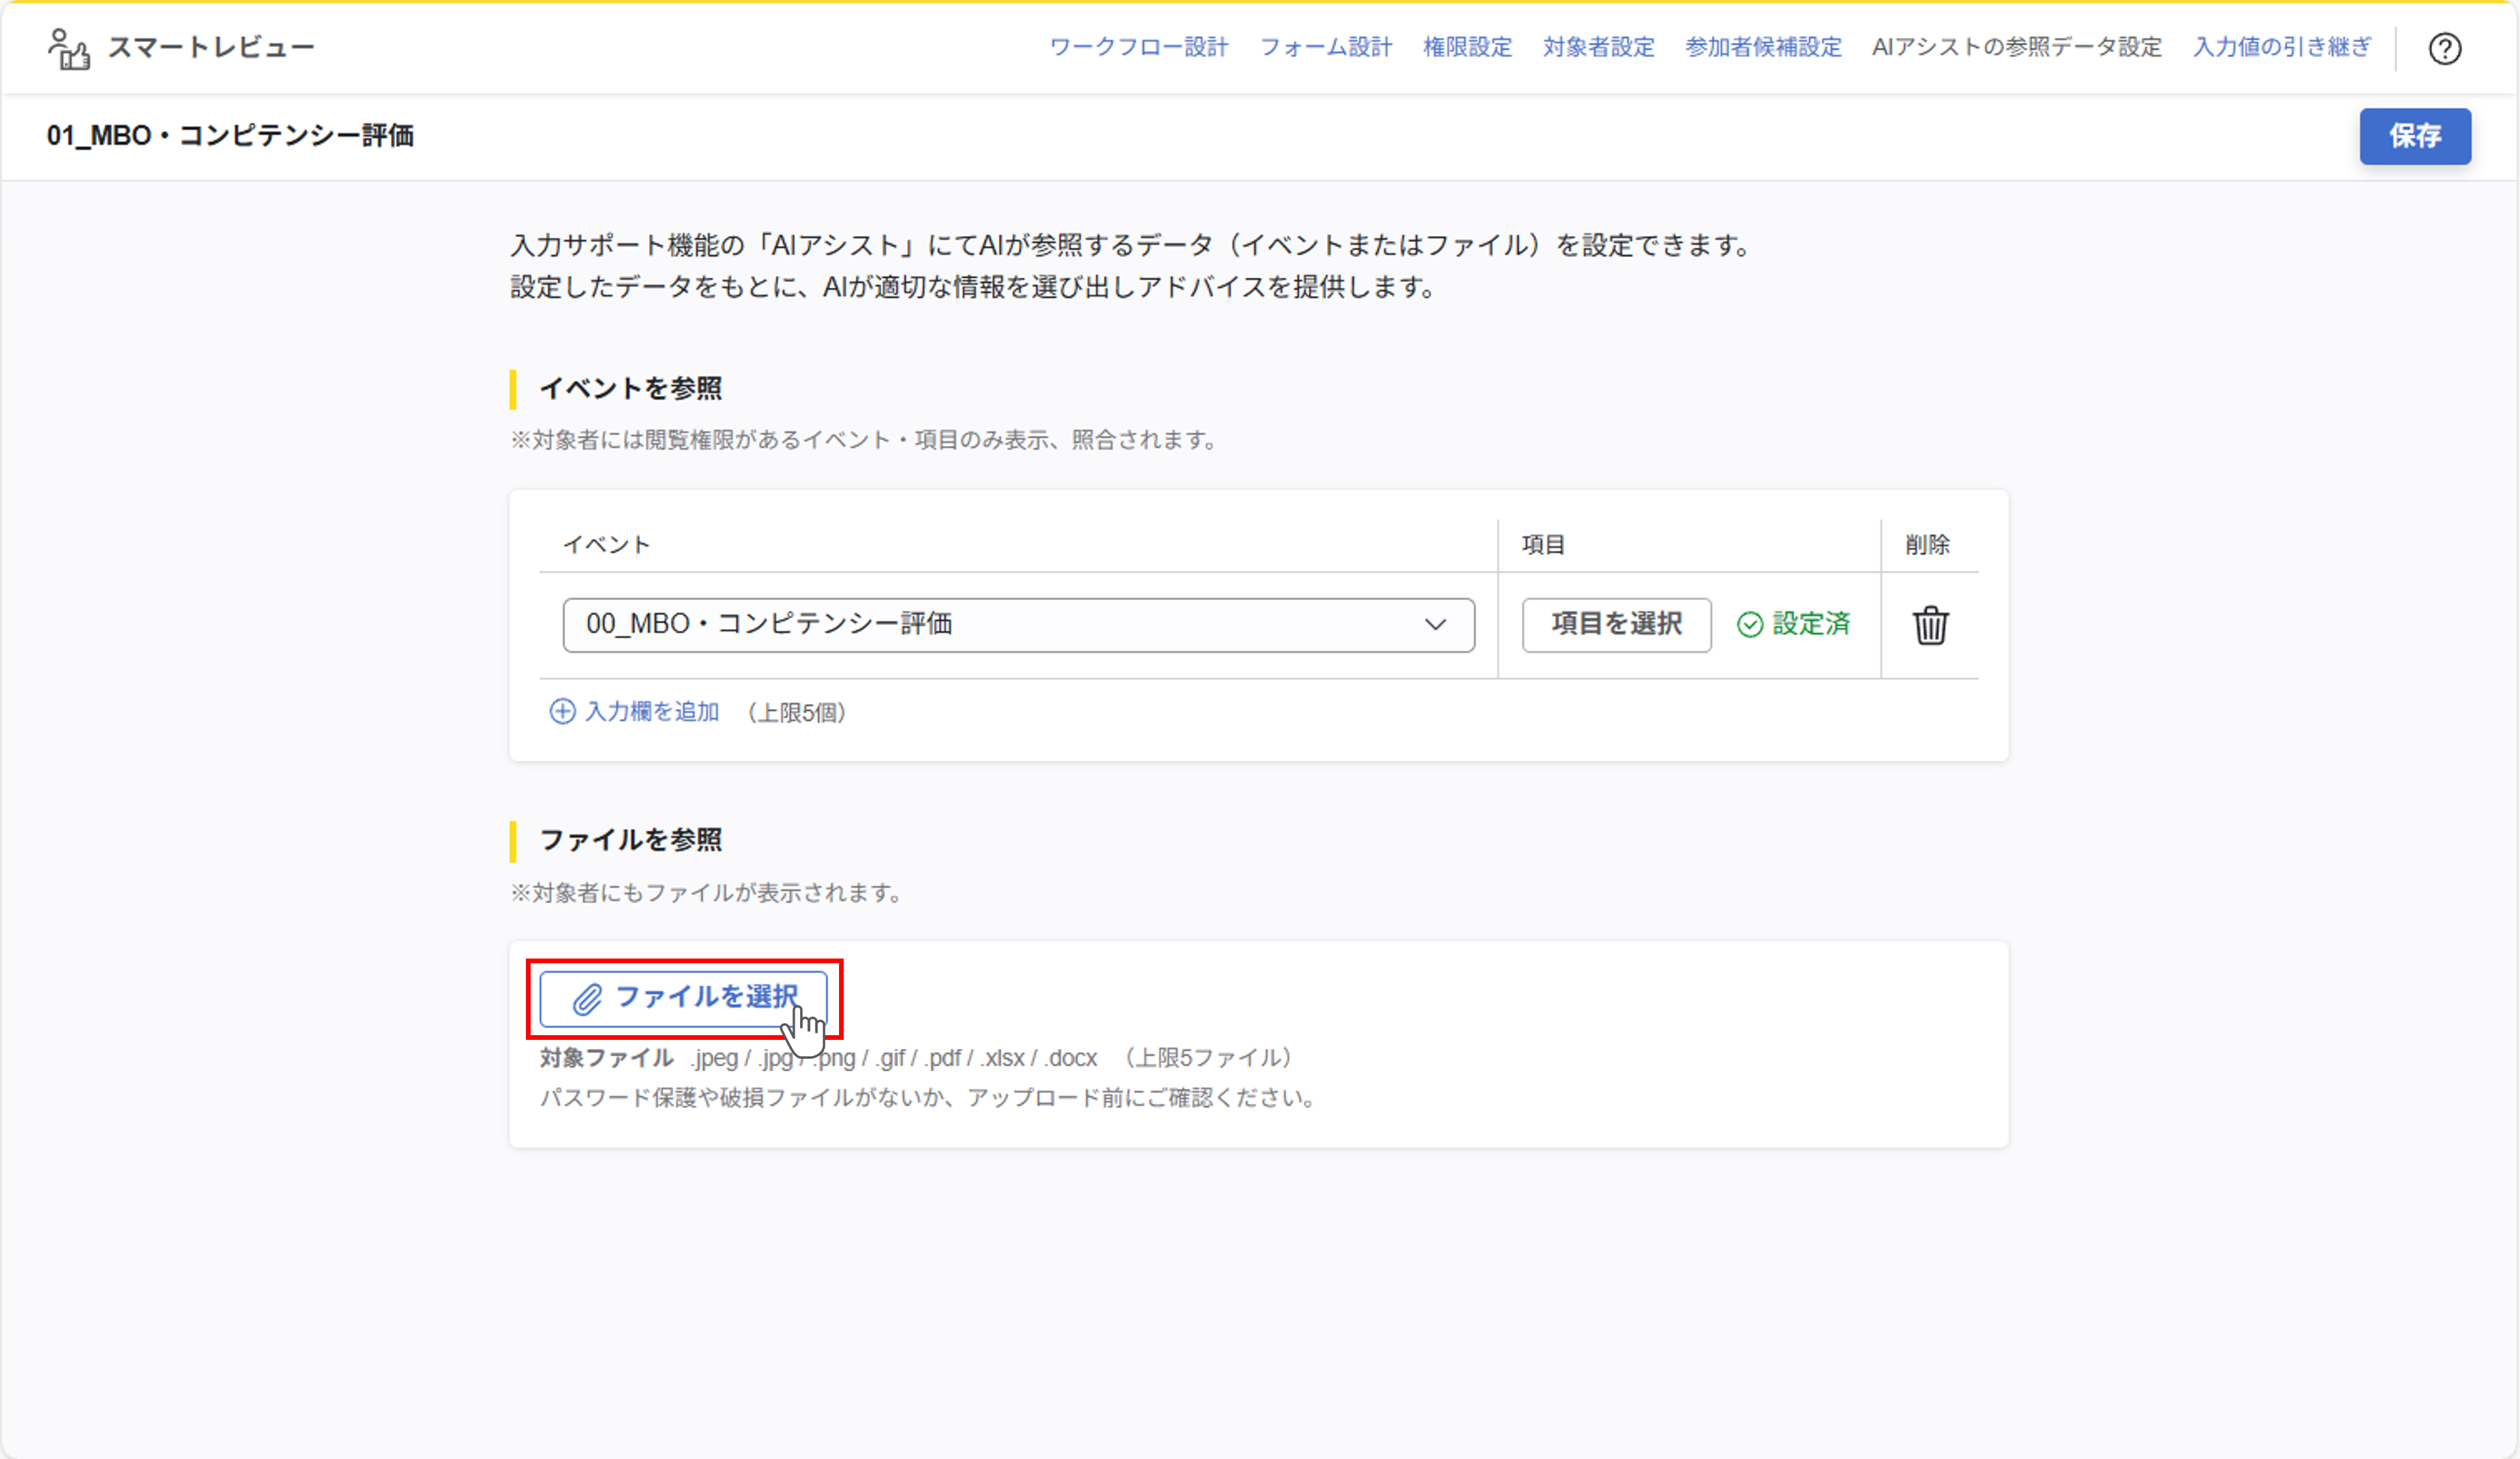This screenshot has height=1459, width=2520.
Task: Select AIアシストの参照データ設定 tab
Action: pyautogui.click(x=2016, y=47)
